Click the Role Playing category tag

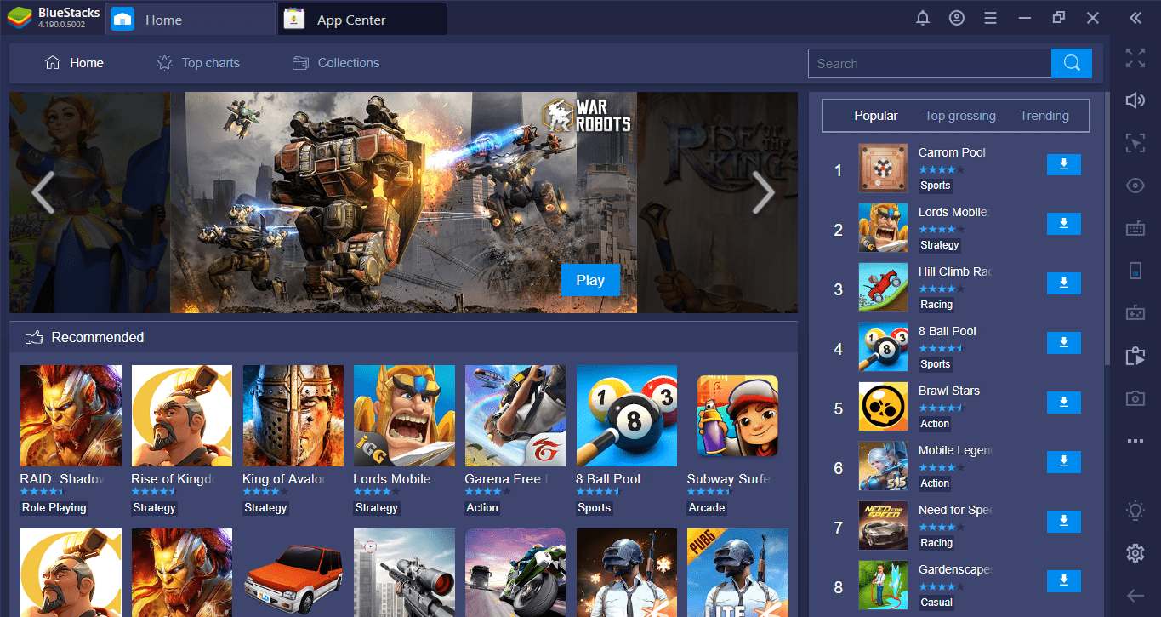54,508
